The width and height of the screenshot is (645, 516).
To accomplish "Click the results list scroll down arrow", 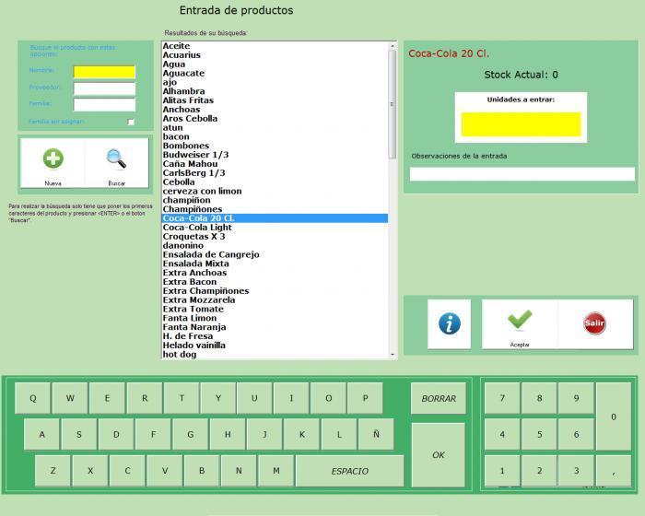I will (x=393, y=355).
